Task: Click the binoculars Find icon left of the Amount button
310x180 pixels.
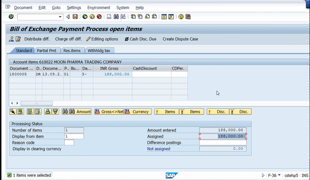Action: click(65, 112)
